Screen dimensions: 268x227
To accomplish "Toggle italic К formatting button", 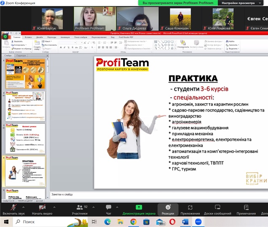I will [x=64, y=47].
